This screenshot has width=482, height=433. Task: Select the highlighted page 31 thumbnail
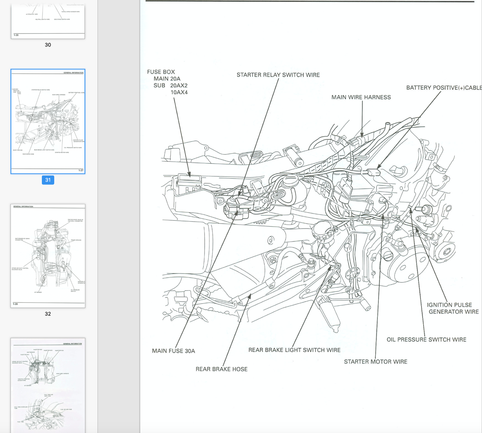48,121
